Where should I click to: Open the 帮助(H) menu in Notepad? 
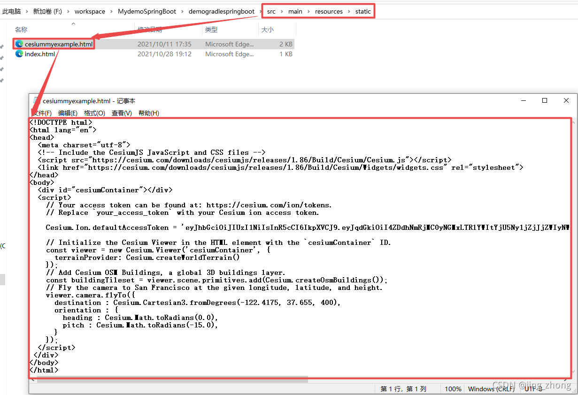tap(149, 113)
